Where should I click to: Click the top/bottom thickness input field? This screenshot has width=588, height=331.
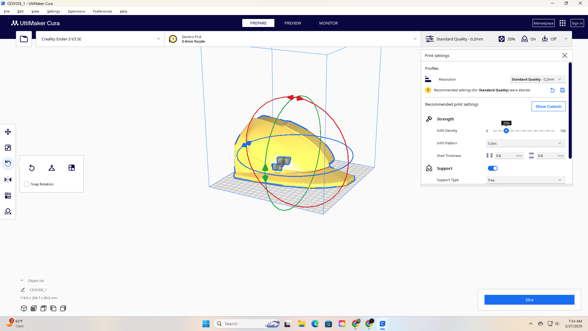coord(551,156)
